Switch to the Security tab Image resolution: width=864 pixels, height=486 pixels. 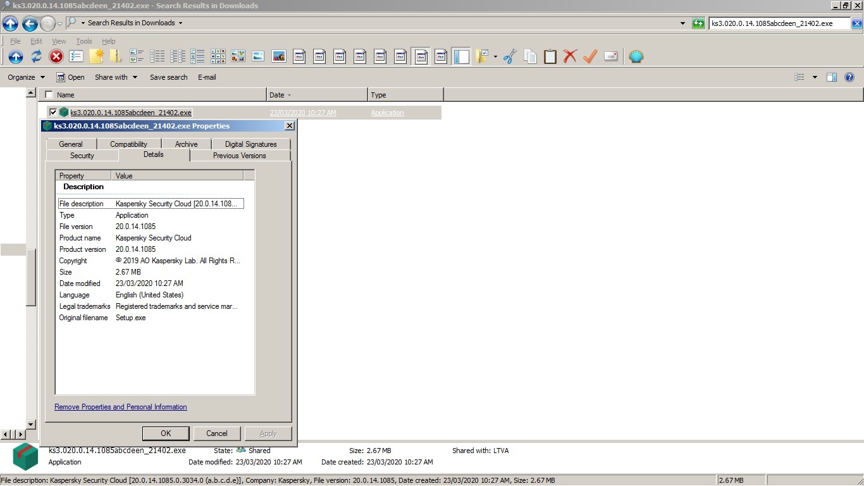coord(82,156)
